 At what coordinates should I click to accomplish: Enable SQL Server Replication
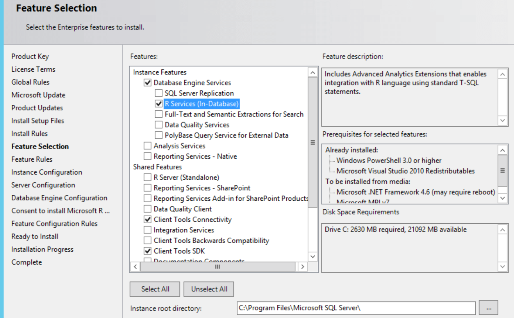(x=159, y=93)
